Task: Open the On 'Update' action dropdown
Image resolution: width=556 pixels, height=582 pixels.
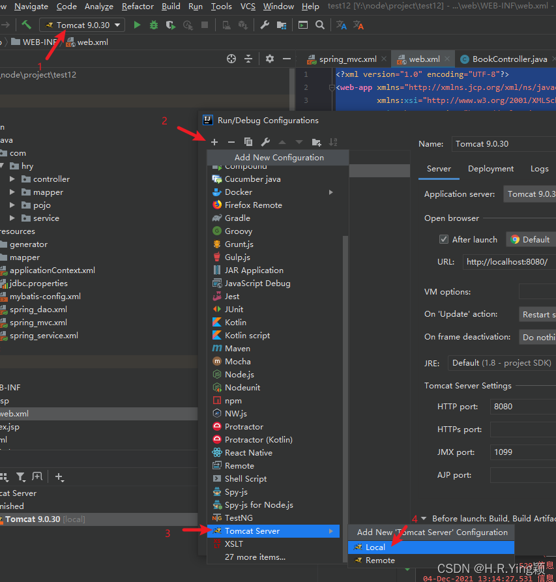Action: [537, 314]
